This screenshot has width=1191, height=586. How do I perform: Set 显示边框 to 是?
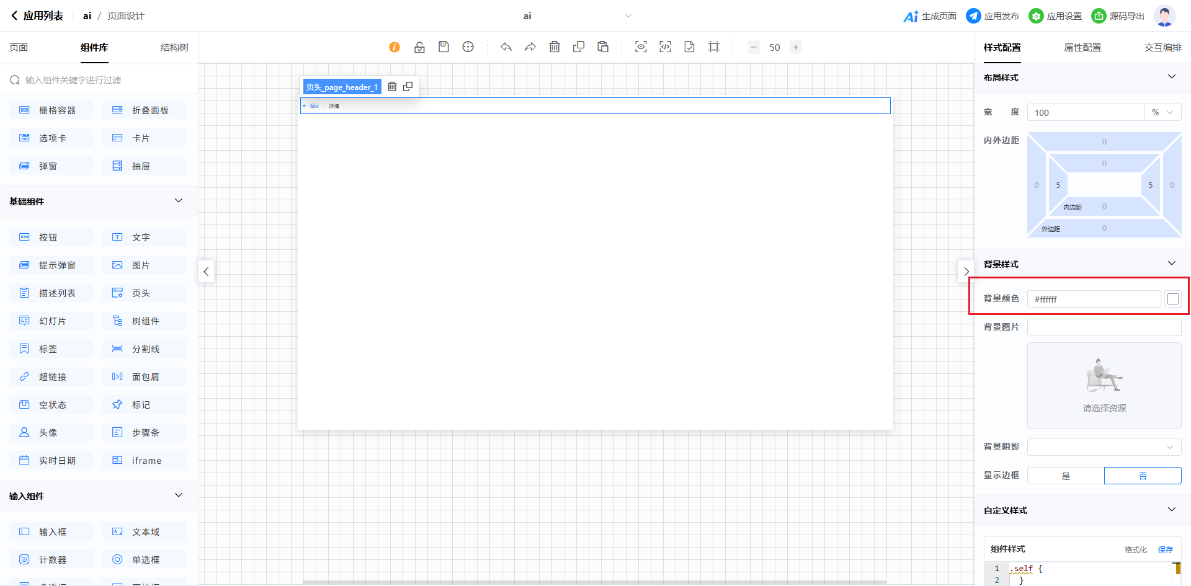click(x=1066, y=476)
